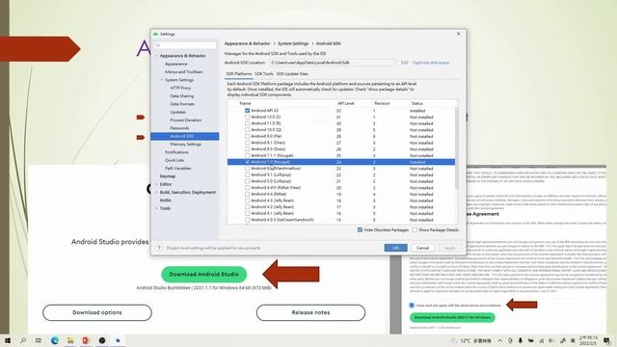Select HTTP Proxy in settings tree
Screen dimensions: 617x347
point(180,88)
